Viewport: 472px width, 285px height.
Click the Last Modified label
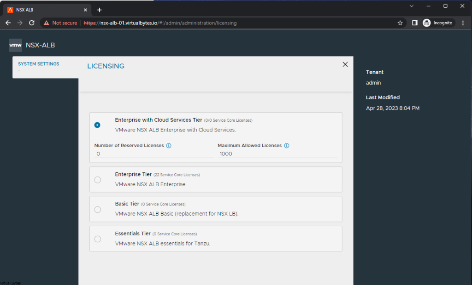(x=383, y=97)
